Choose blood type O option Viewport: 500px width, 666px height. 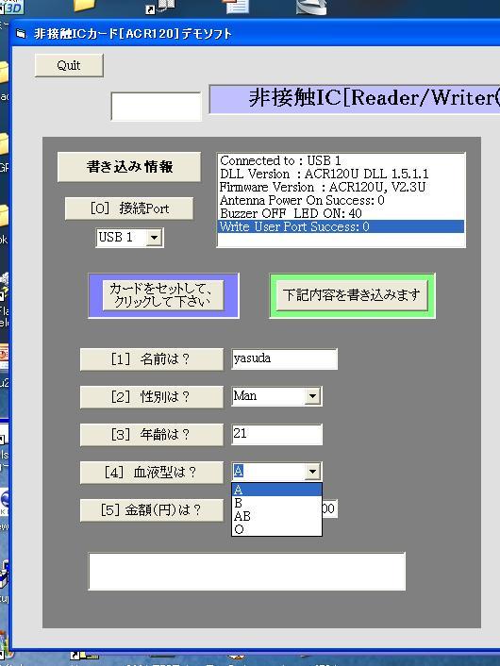[276, 529]
